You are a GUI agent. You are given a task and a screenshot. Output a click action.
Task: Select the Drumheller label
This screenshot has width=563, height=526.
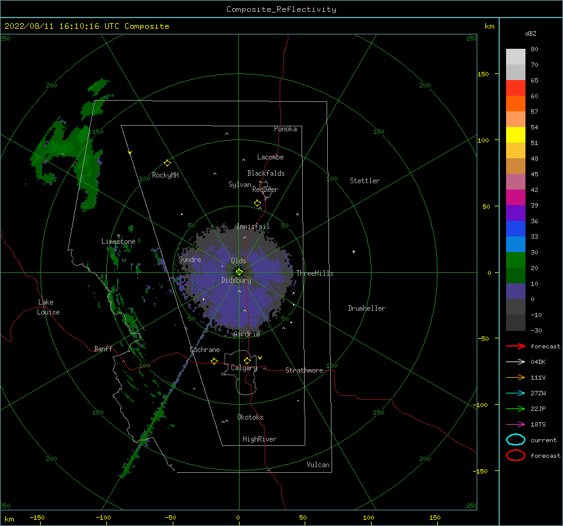coord(367,308)
